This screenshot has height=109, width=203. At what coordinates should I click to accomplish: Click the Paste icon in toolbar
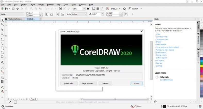[x=40, y=9]
